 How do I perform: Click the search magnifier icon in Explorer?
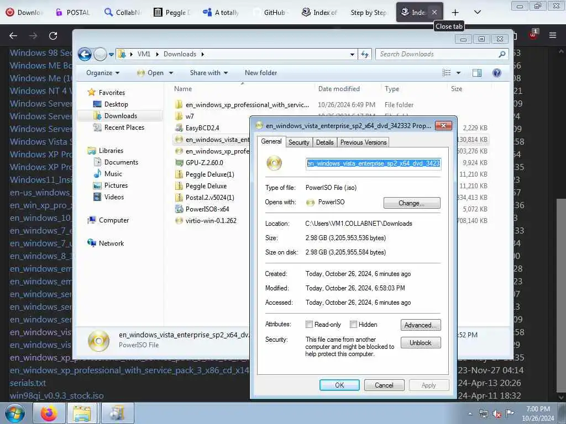(502, 54)
